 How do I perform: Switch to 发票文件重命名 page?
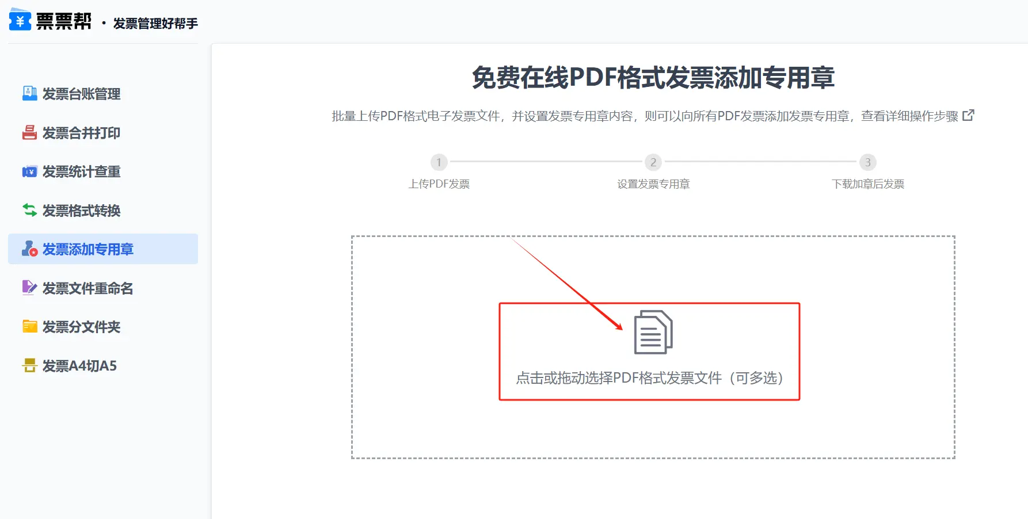pyautogui.click(x=87, y=288)
